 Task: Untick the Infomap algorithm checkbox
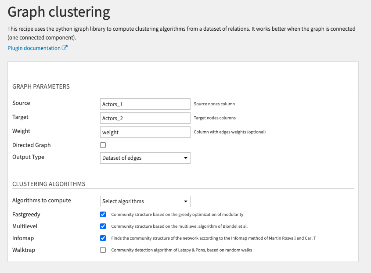[103, 238]
